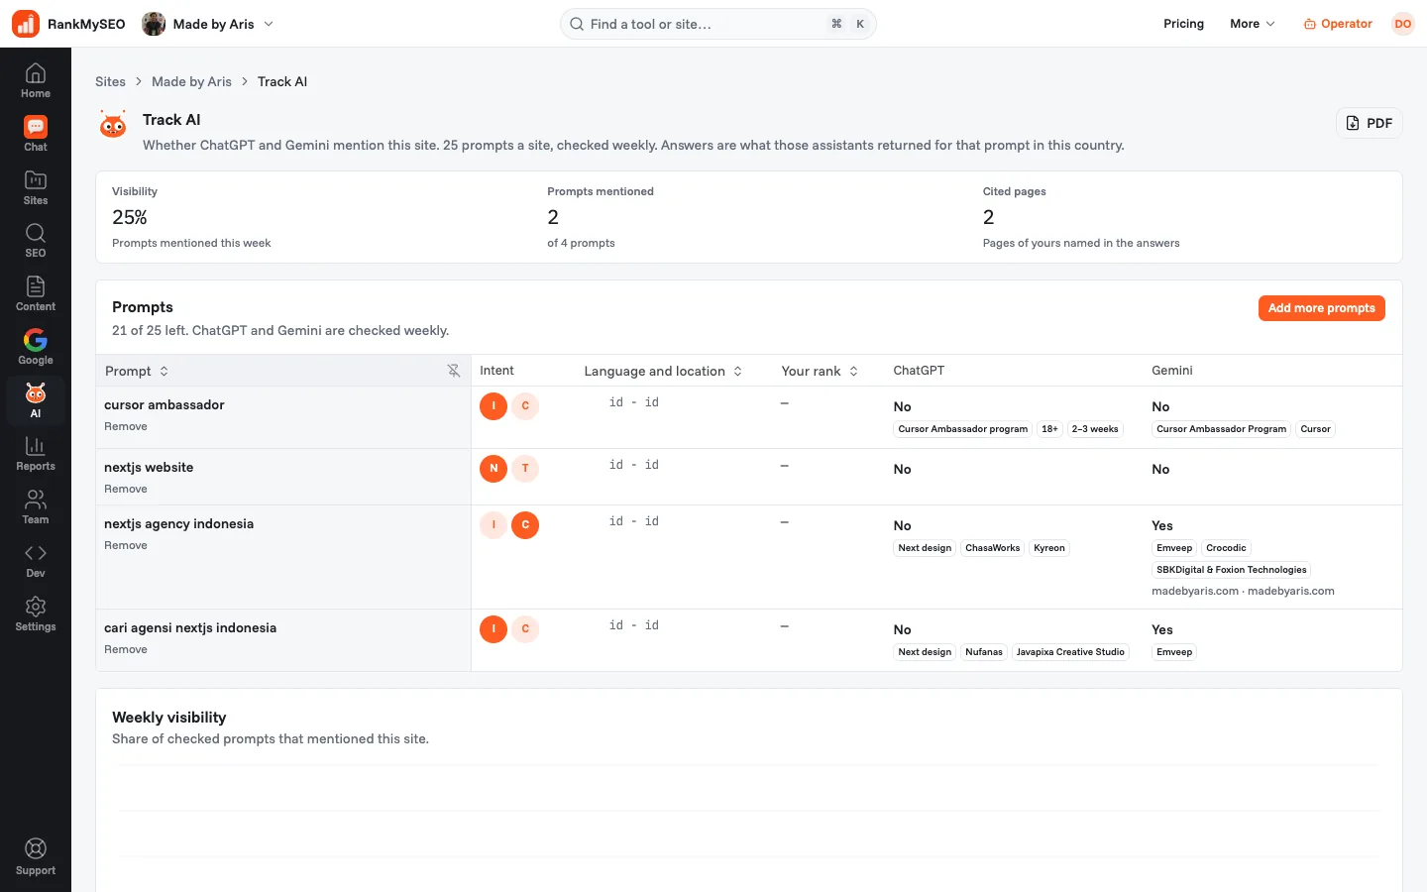1427x892 pixels.
Task: Sort by the Prompt column
Action: 137,371
